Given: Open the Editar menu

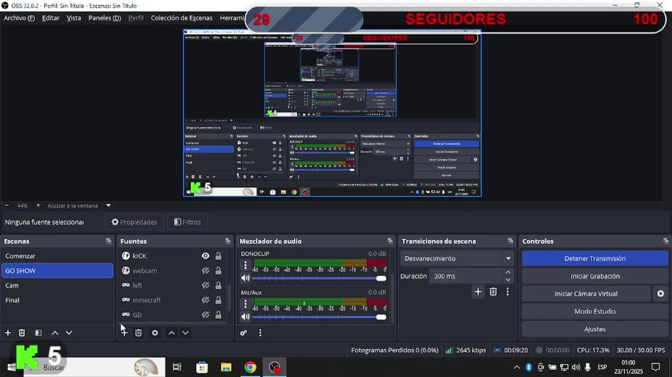Looking at the screenshot, I should [x=51, y=18].
